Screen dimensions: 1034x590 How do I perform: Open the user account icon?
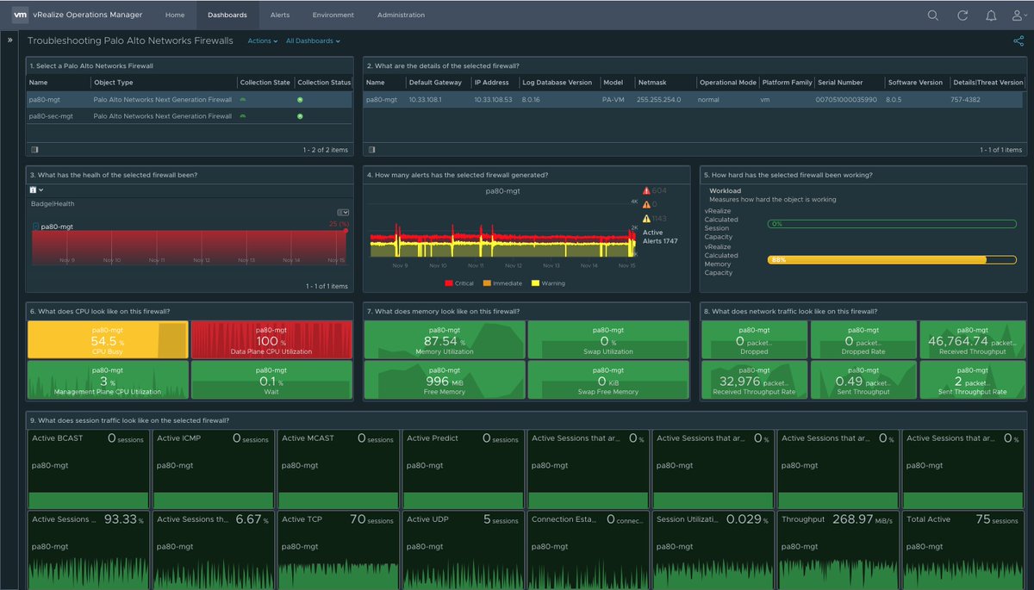pos(1017,15)
